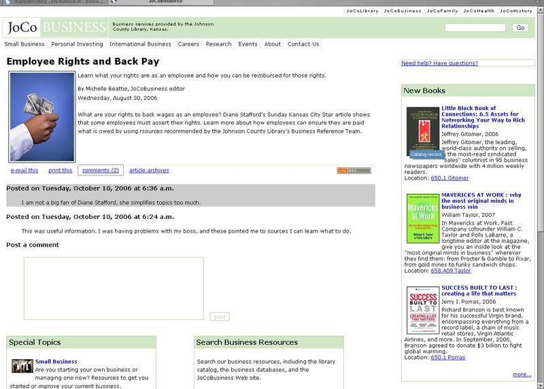The width and height of the screenshot is (544, 389).
Task: Click the post comment button
Action: pos(220,317)
